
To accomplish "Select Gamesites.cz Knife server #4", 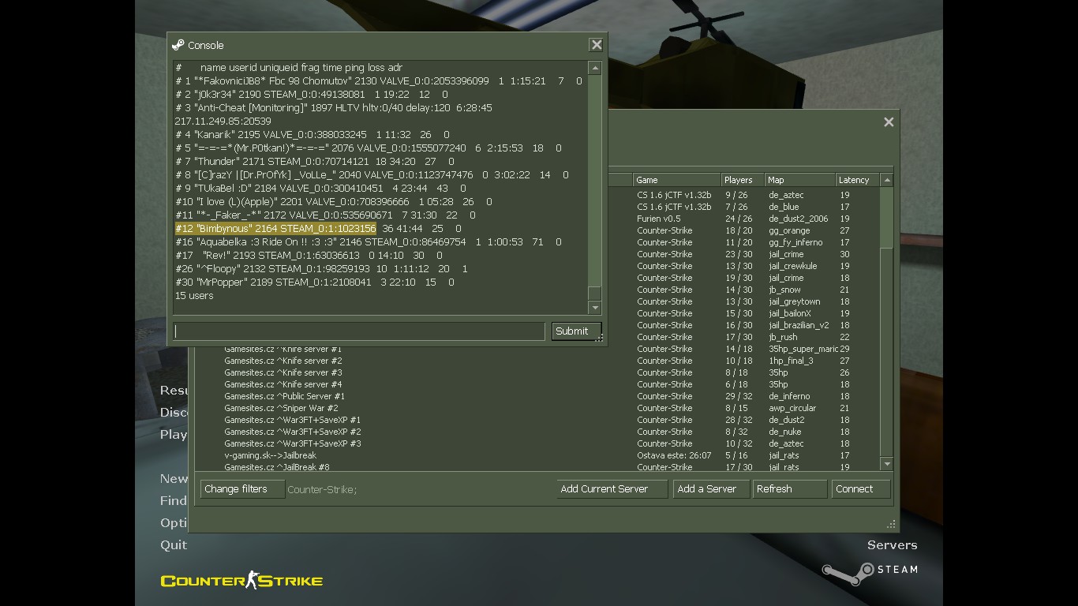I will [x=283, y=384].
